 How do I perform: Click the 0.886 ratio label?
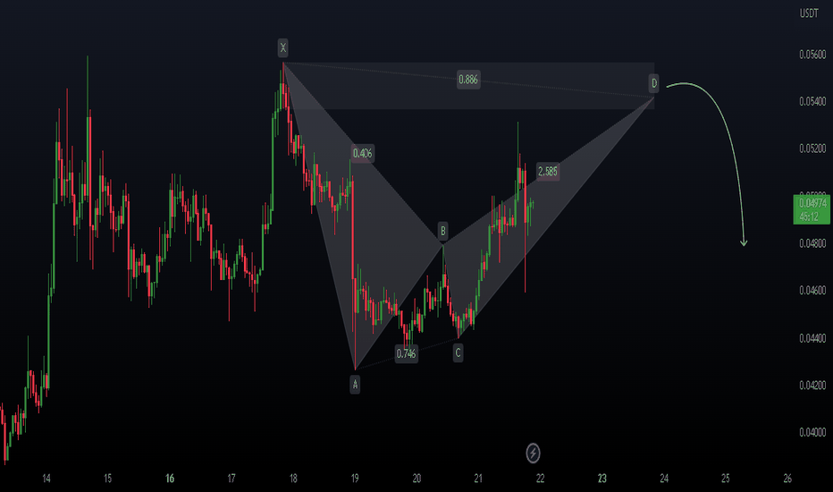pyautogui.click(x=468, y=80)
